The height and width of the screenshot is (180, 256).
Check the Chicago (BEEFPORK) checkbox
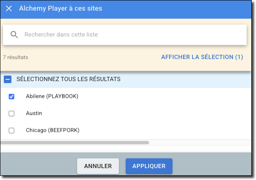point(12,130)
